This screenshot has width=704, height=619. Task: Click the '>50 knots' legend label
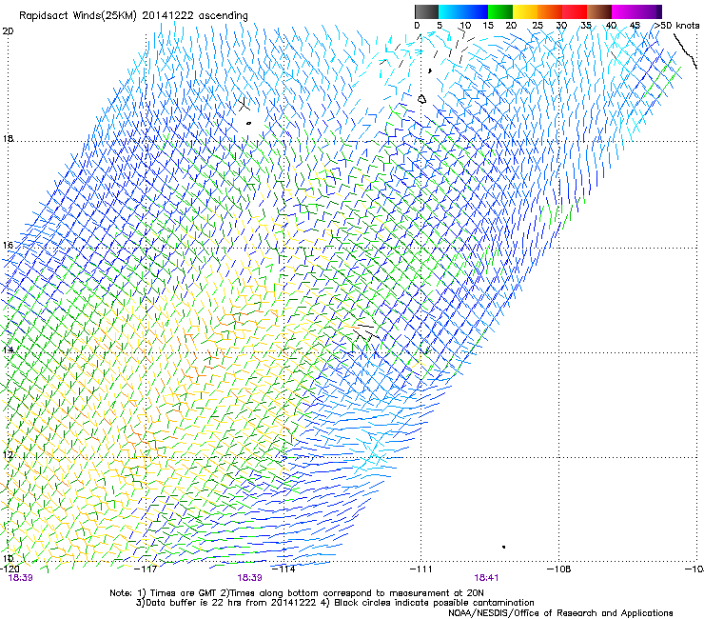point(676,26)
